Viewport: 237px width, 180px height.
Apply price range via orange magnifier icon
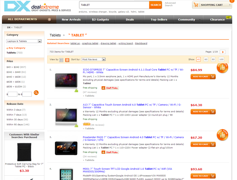(36, 92)
